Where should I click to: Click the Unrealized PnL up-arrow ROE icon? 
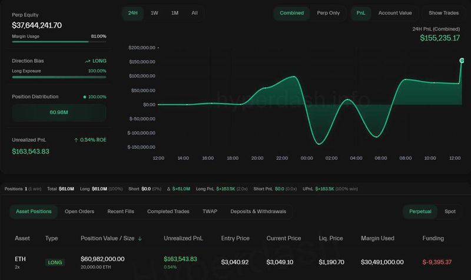tap(76, 140)
